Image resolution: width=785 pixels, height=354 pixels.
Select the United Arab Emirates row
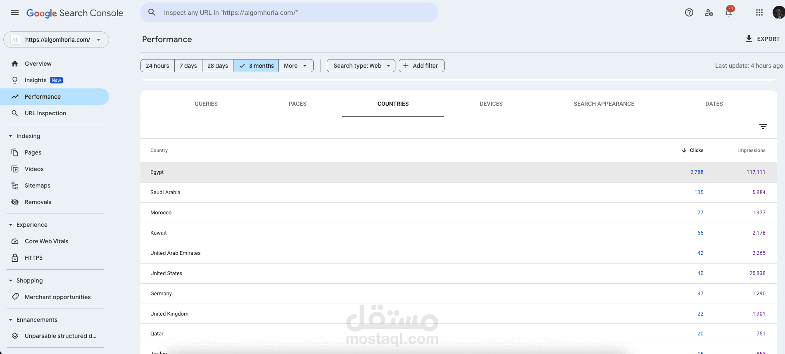459,253
